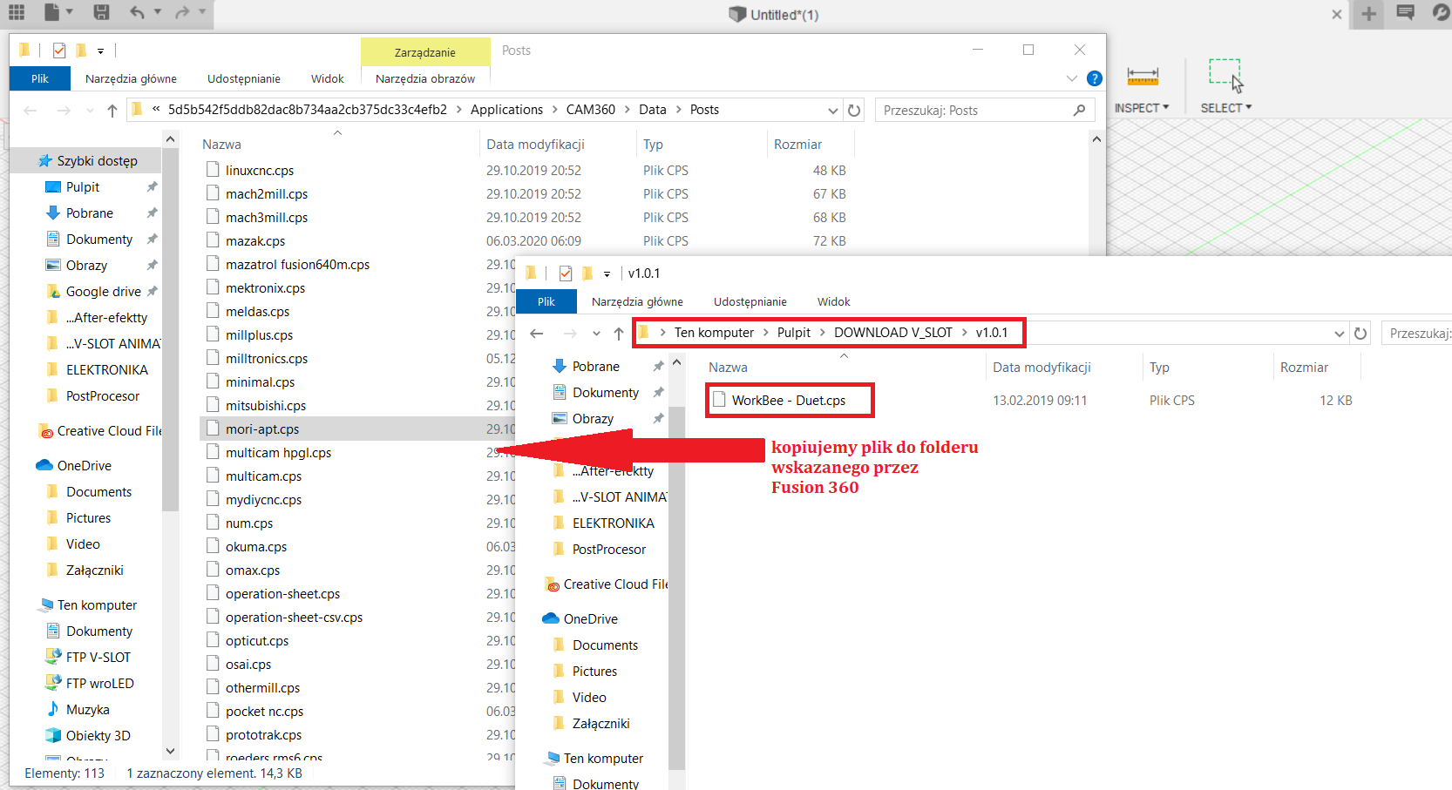Open Properties from Posts window quick access toolbar
This screenshot has width=1452, height=790.
[x=59, y=51]
